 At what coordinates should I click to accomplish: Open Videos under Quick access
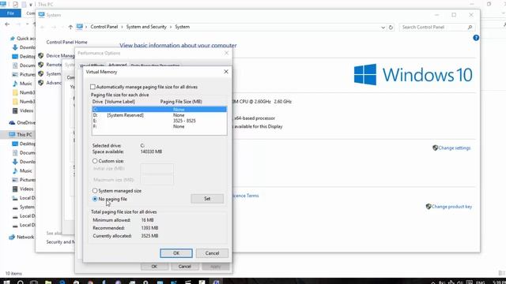26,110
